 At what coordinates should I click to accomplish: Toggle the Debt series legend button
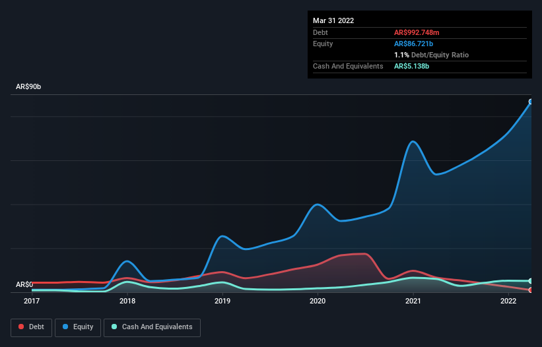(x=32, y=327)
